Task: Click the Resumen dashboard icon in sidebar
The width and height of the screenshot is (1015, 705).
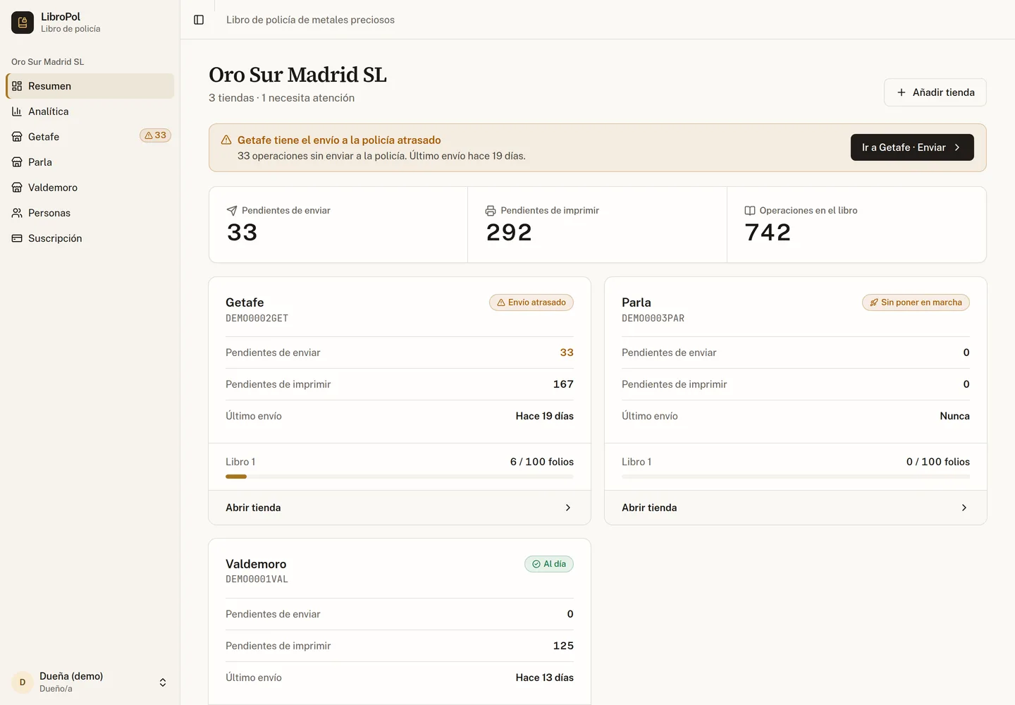Action: pyautogui.click(x=17, y=86)
